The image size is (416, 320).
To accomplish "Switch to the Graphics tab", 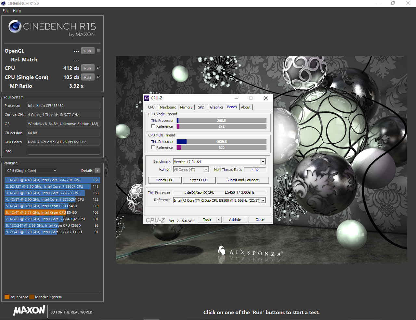I will 217,107.
